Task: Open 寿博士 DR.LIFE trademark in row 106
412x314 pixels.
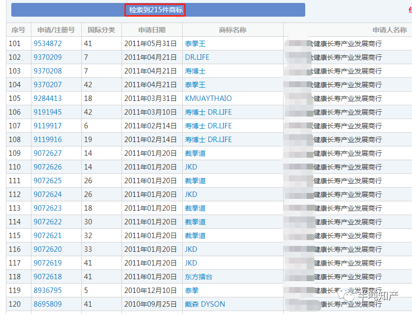Action: 208,112
